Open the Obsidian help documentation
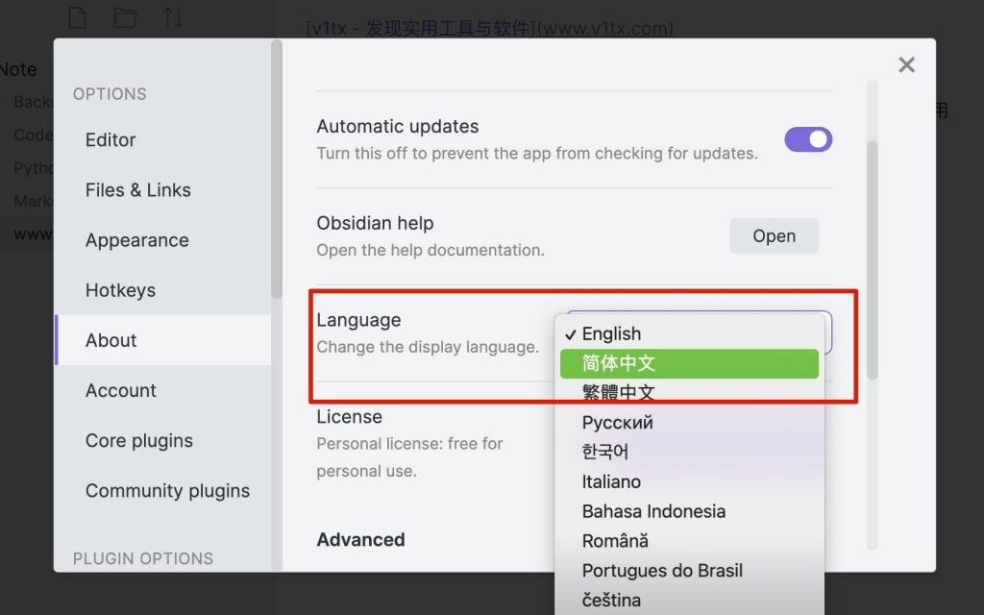The height and width of the screenshot is (615, 984). pos(774,236)
